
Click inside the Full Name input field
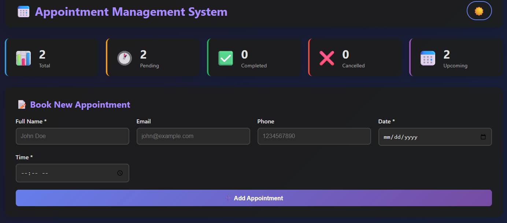(72, 136)
